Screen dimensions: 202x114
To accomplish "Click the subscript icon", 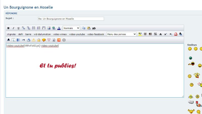I will (x=171, y=34).
